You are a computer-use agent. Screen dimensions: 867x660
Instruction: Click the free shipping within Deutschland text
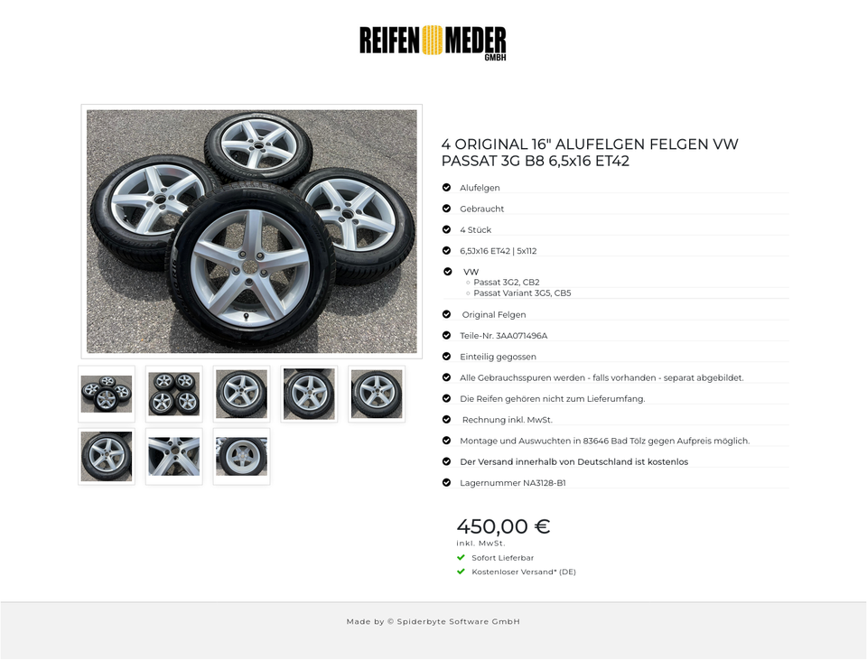574,461
